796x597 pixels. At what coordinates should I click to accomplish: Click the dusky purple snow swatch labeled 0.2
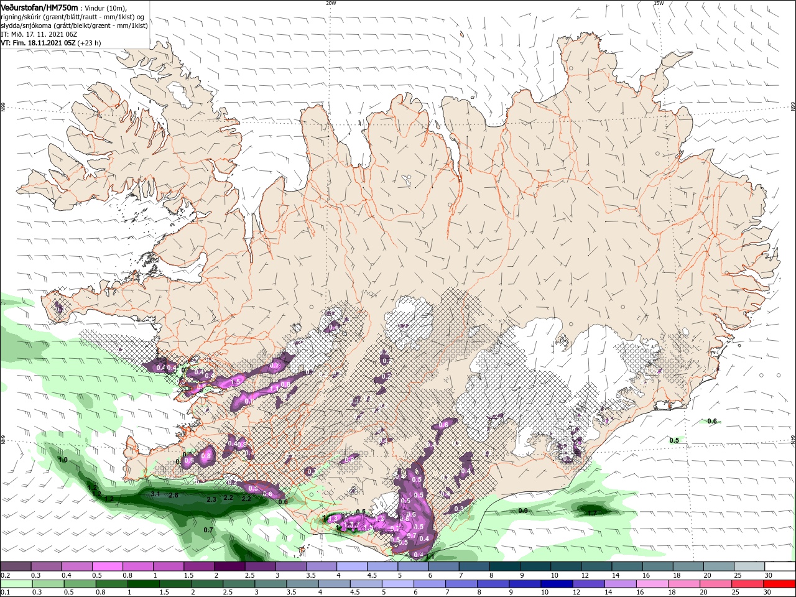click(16, 567)
